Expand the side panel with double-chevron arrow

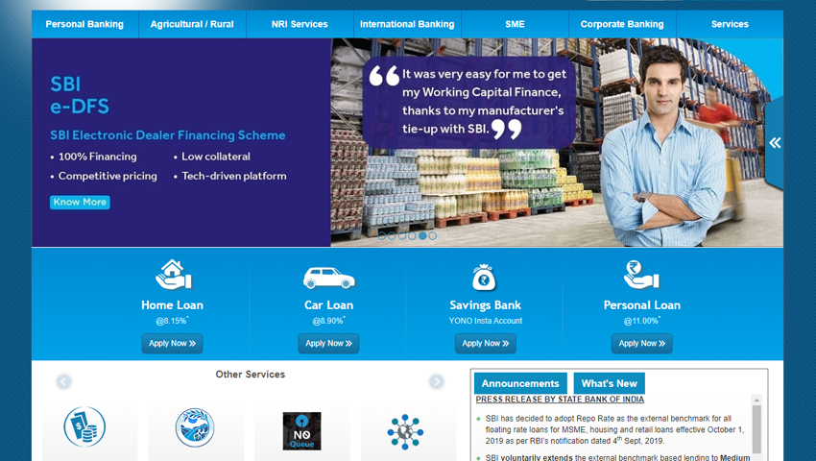pos(775,143)
